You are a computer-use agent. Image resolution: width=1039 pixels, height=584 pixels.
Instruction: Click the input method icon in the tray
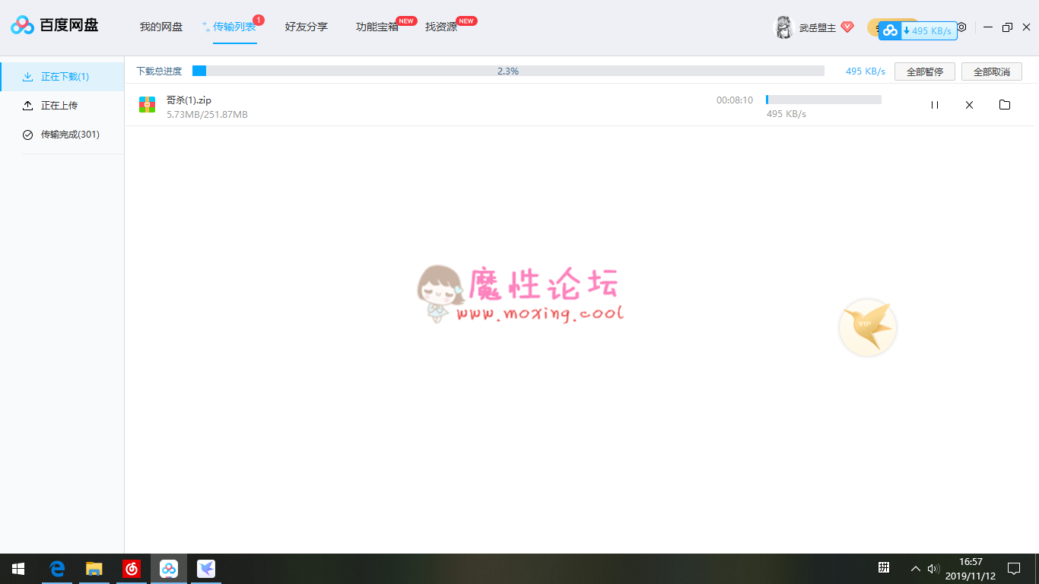coord(884,568)
